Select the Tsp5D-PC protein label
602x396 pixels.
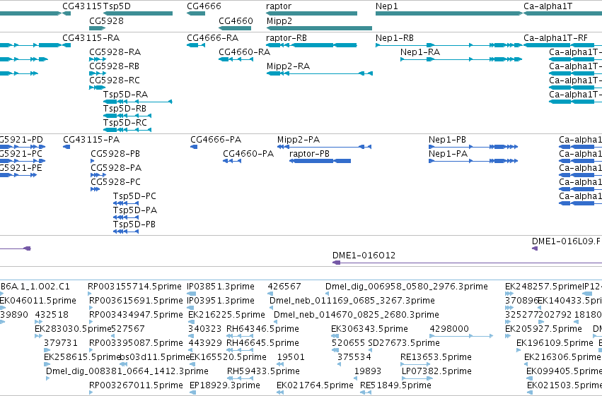pos(134,196)
